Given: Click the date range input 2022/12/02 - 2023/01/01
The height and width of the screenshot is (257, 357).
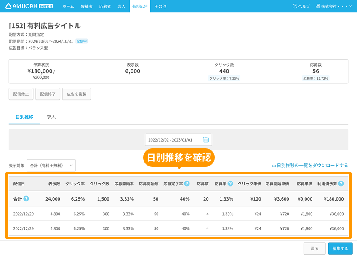Looking at the screenshot, I should (178, 139).
